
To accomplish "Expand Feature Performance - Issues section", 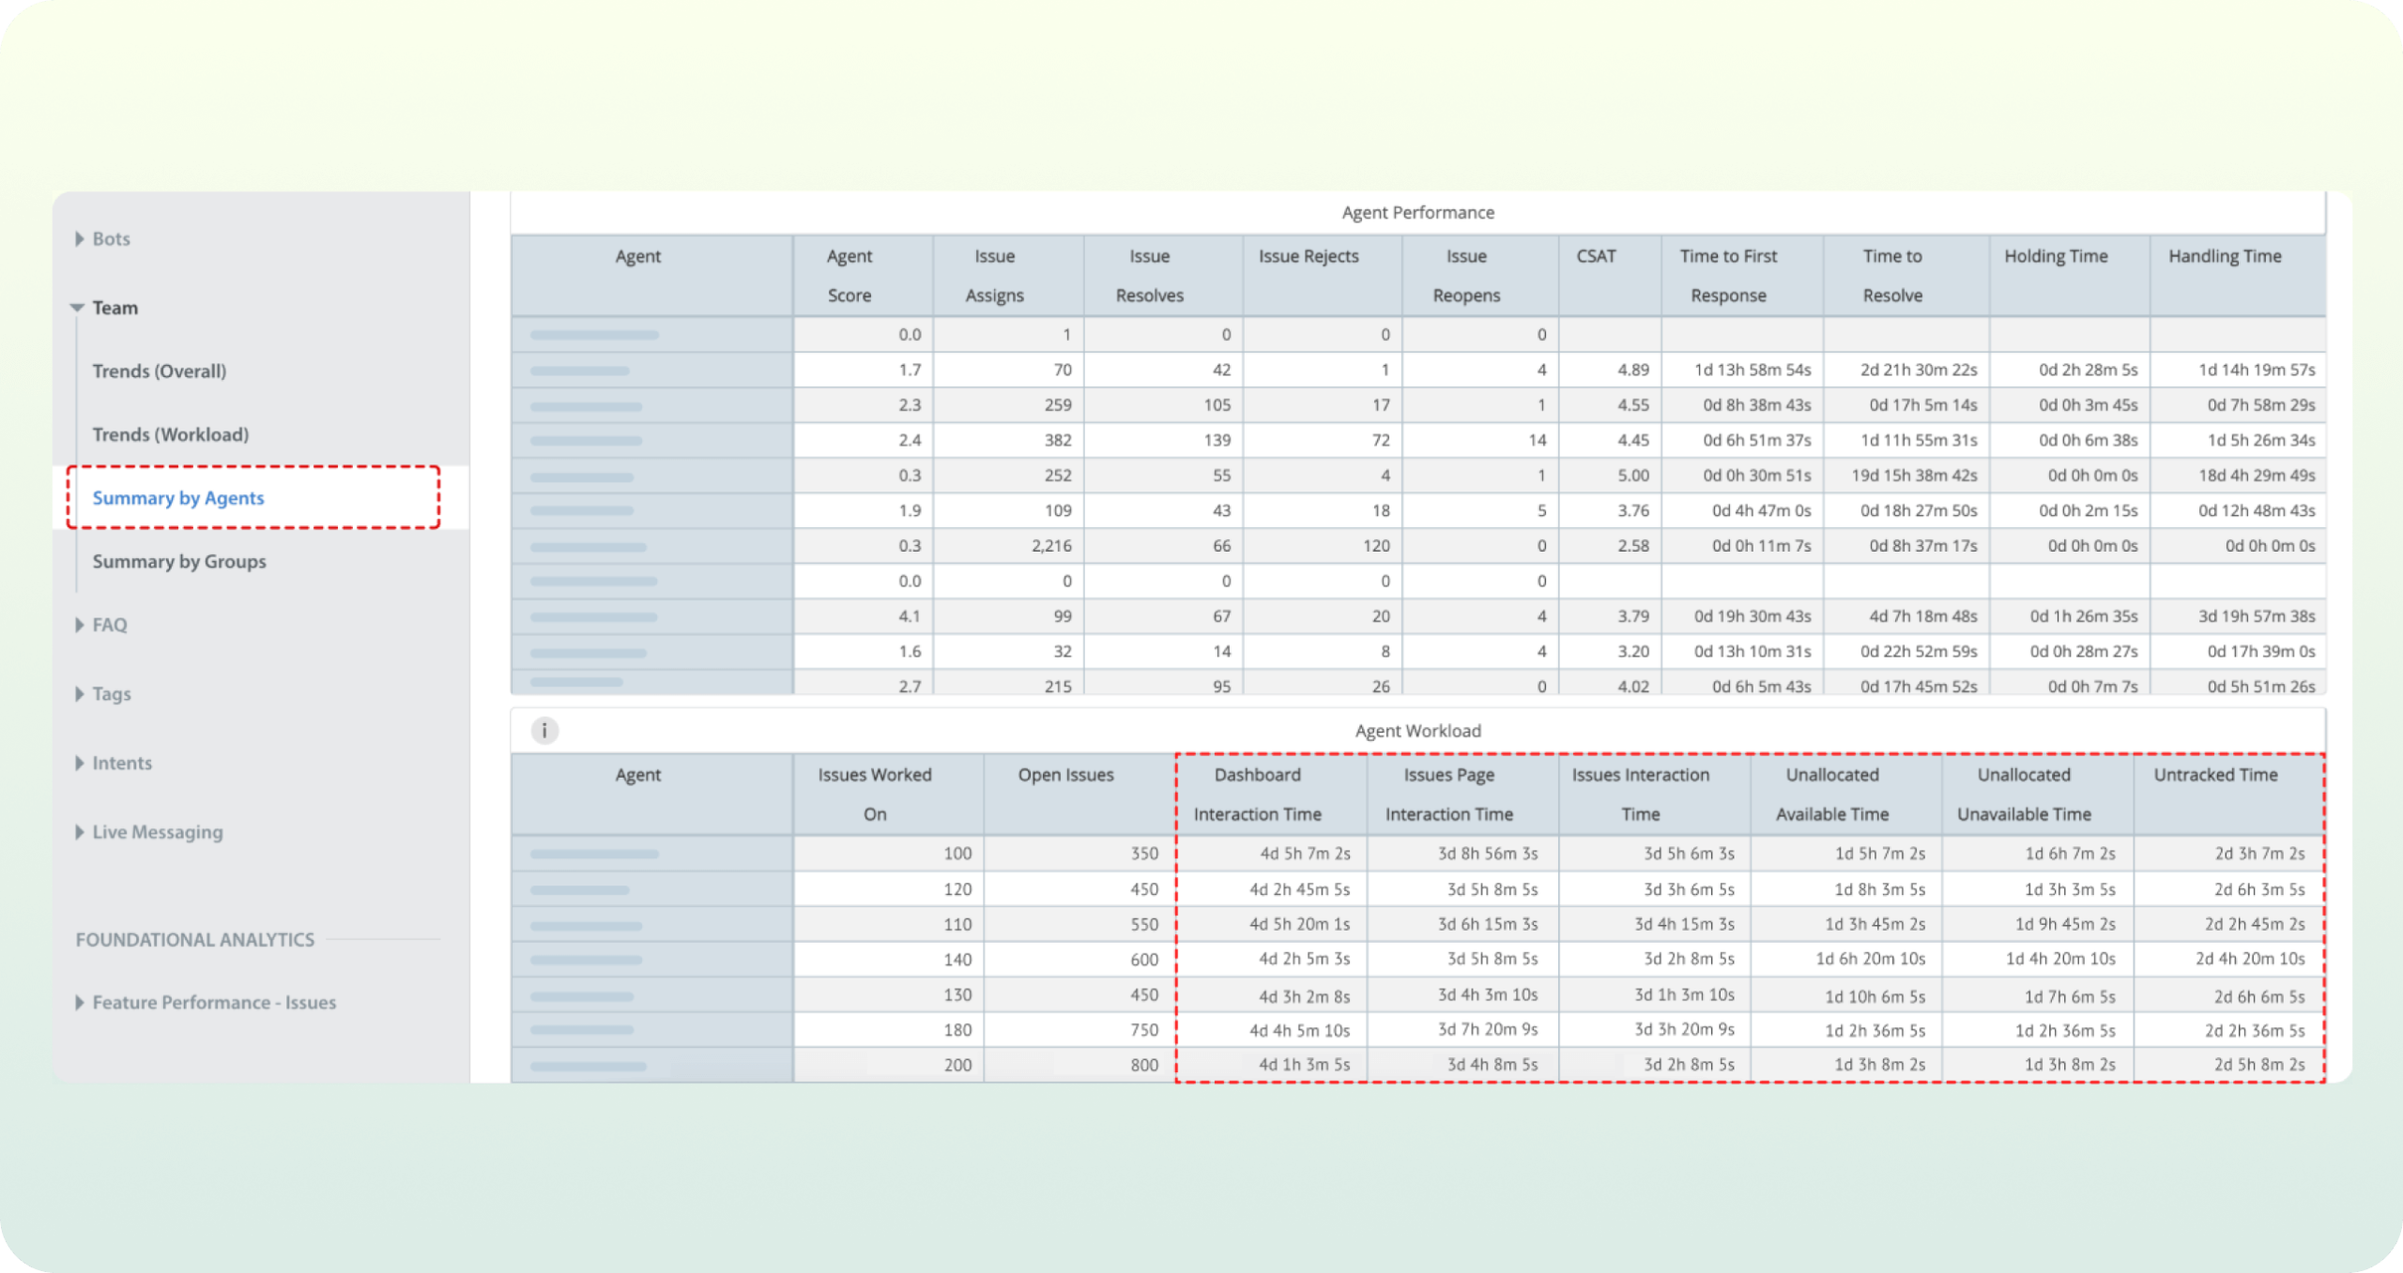I will click(x=214, y=1002).
